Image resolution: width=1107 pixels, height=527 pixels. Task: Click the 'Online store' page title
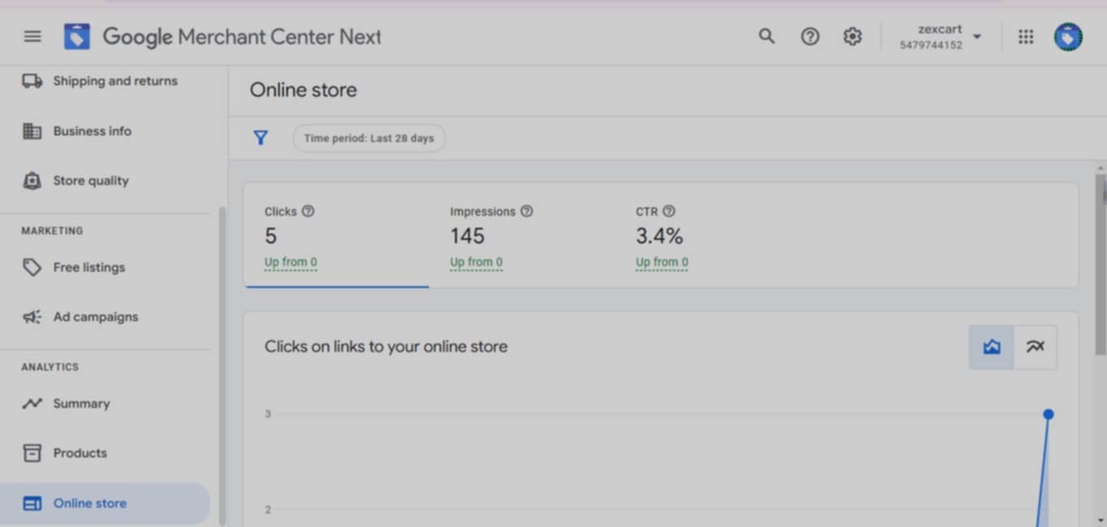pyautogui.click(x=303, y=90)
